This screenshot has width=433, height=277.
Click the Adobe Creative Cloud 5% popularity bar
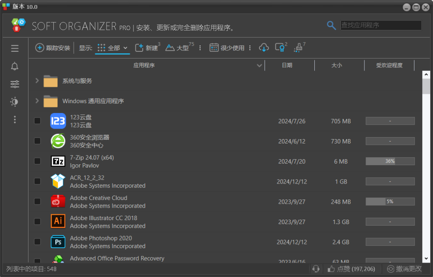click(390, 202)
